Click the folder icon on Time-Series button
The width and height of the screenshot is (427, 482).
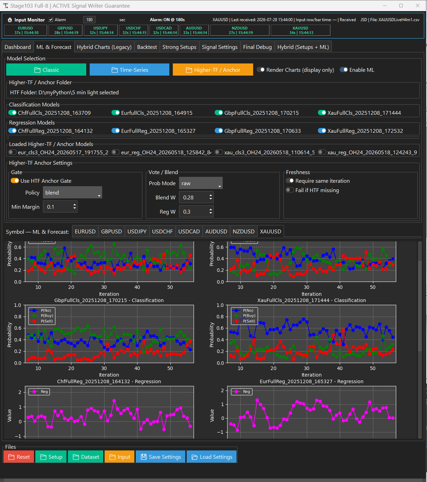pos(115,70)
